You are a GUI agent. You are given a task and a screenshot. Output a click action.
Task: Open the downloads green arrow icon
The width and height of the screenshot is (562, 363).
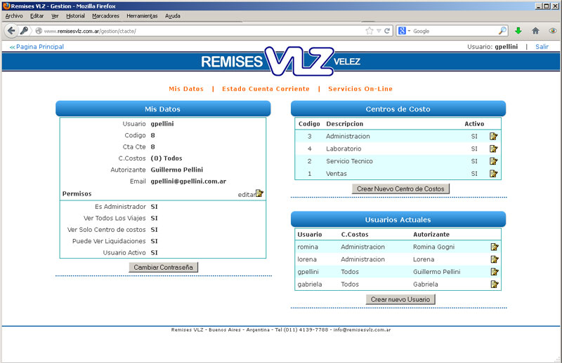pyautogui.click(x=518, y=31)
